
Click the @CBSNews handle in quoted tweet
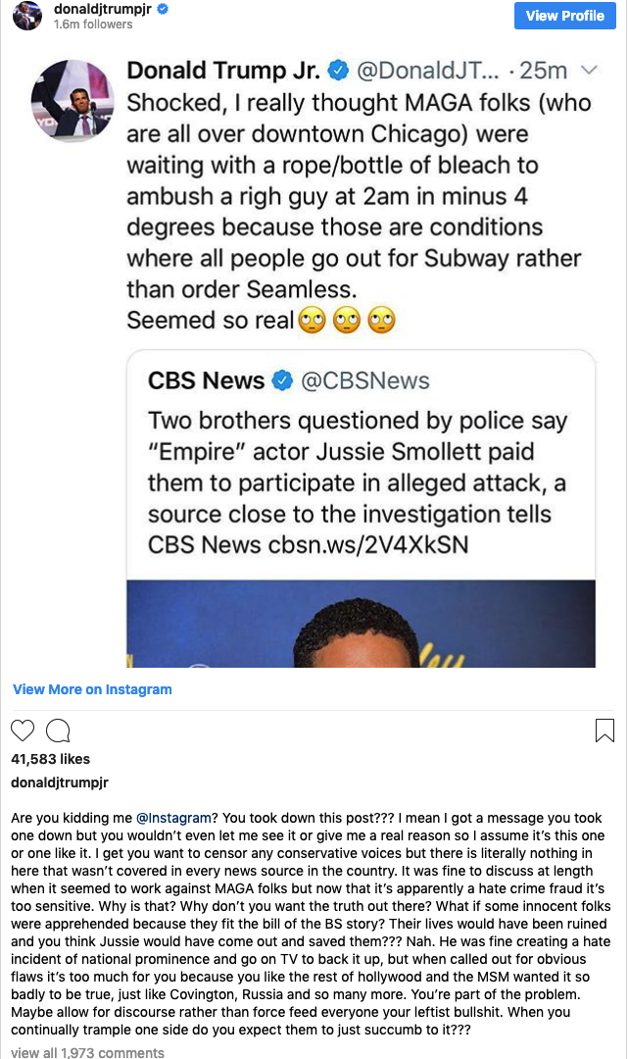364,380
